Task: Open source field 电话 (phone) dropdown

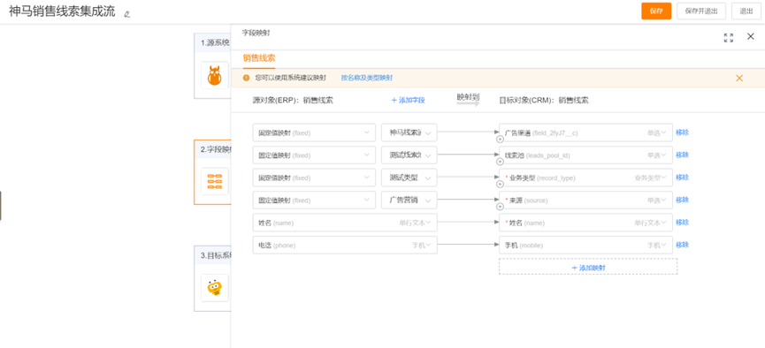Action: pyautogui.click(x=345, y=246)
